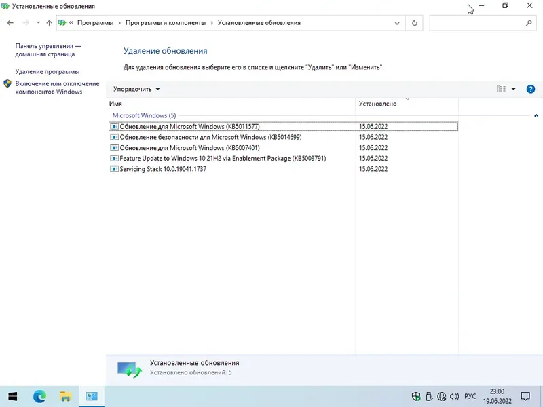
Task: Expand chevron after 'Программы' breadcrumb
Action: point(119,23)
